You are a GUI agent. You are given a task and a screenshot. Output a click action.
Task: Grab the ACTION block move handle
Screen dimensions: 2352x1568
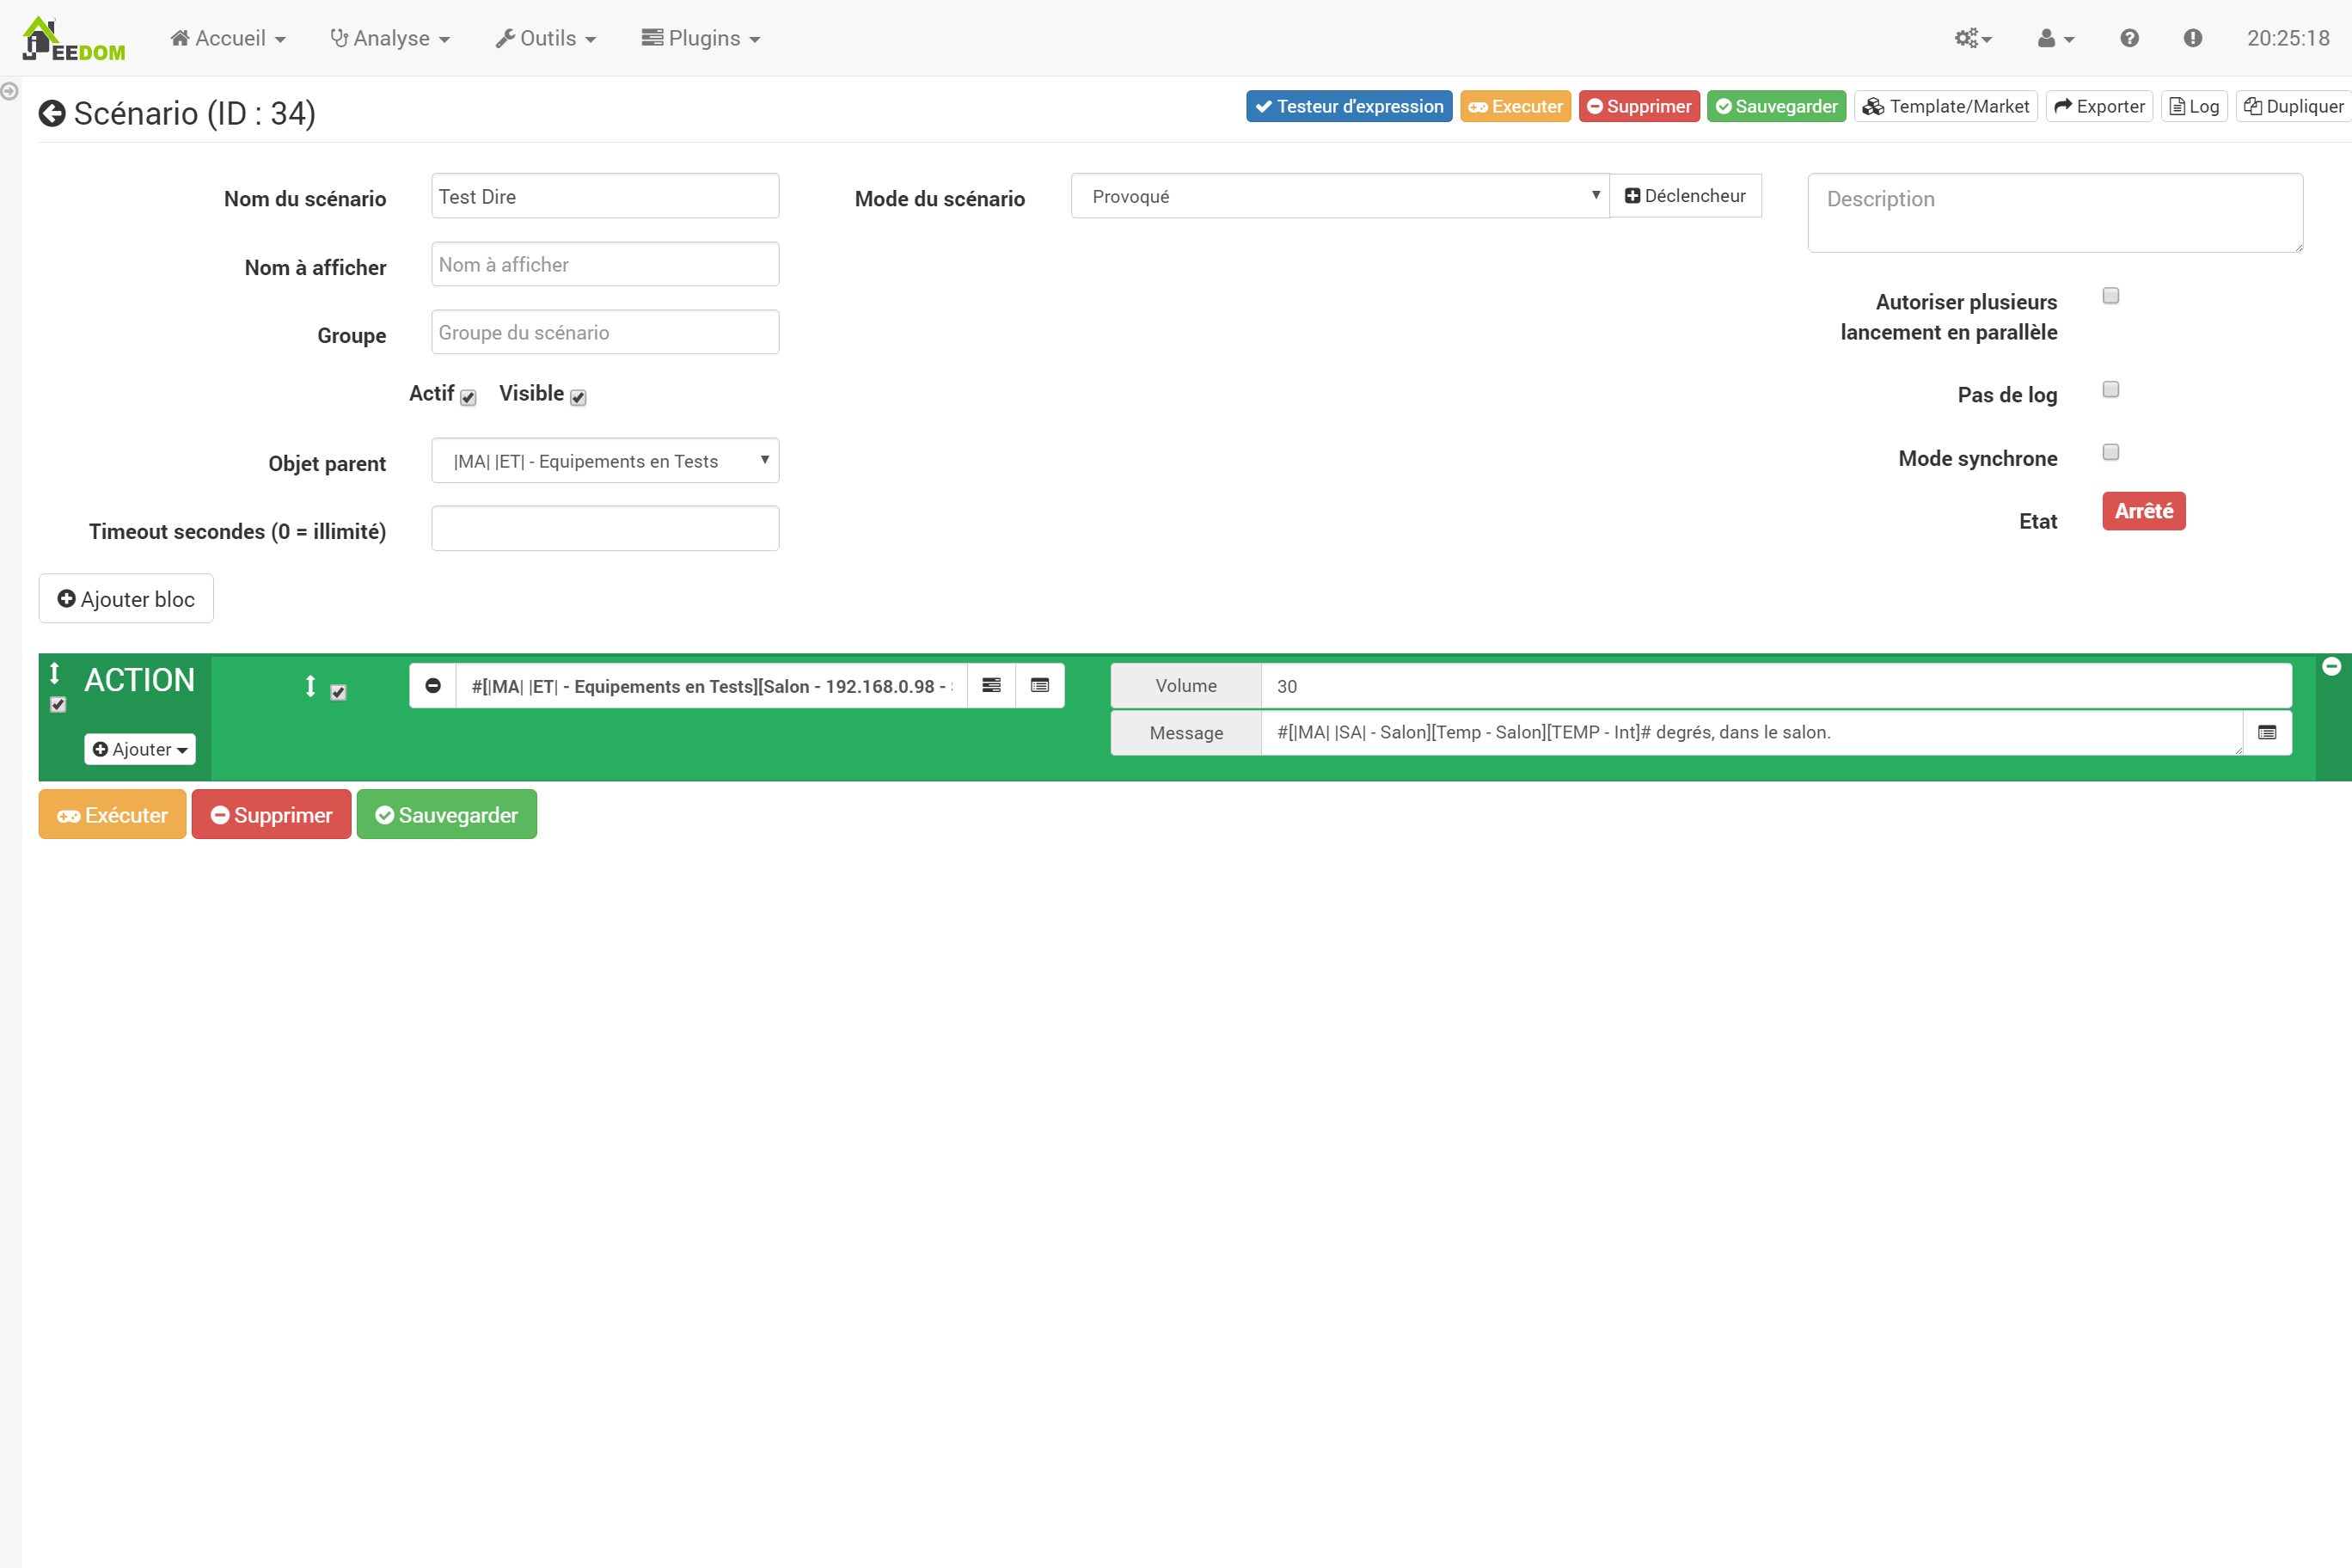(55, 673)
